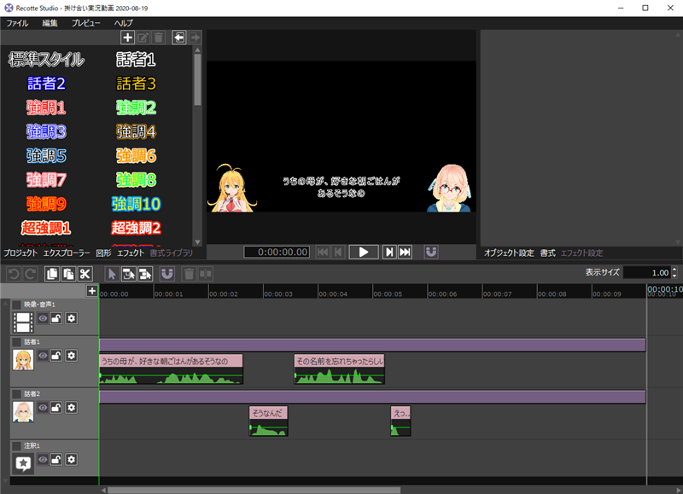The image size is (683, 494).
Task: Click the edit style pencil icon
Action: (x=143, y=38)
